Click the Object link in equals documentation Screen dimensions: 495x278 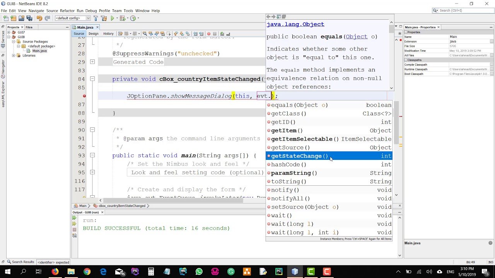[356, 37]
